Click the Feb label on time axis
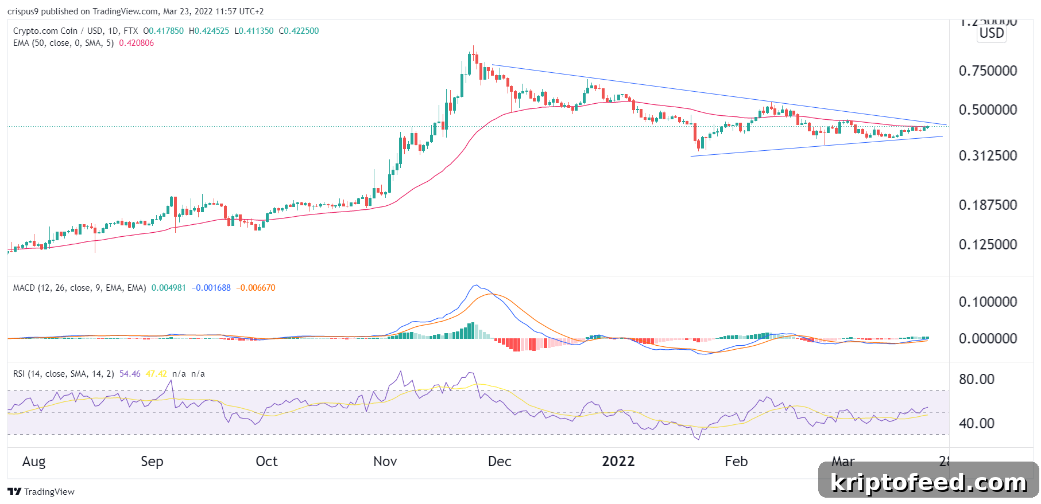Screen dimensions: 1041x504 tap(737, 462)
